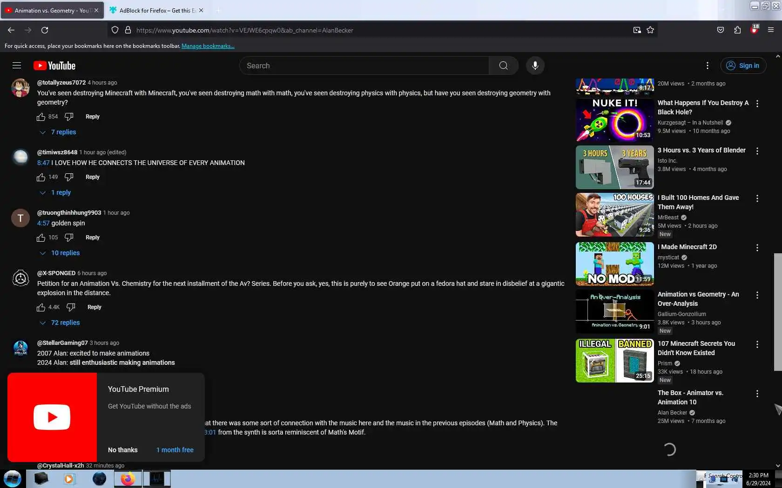Screen dimensions: 782x488
Task: Open options for 'Animation vs Geometry - An Over-Analysis'
Action: (x=757, y=295)
